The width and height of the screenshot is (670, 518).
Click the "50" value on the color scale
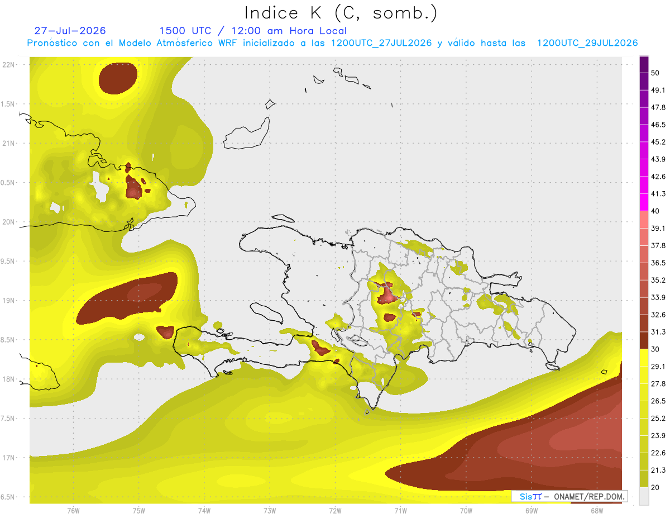656,73
